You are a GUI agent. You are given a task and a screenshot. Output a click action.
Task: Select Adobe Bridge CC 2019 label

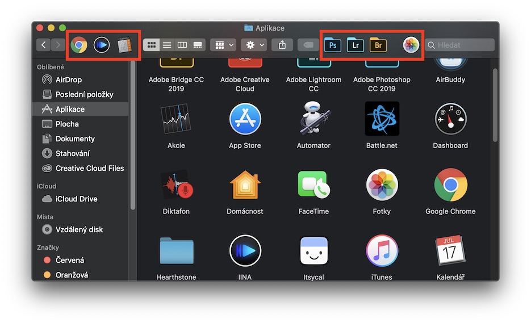(176, 84)
